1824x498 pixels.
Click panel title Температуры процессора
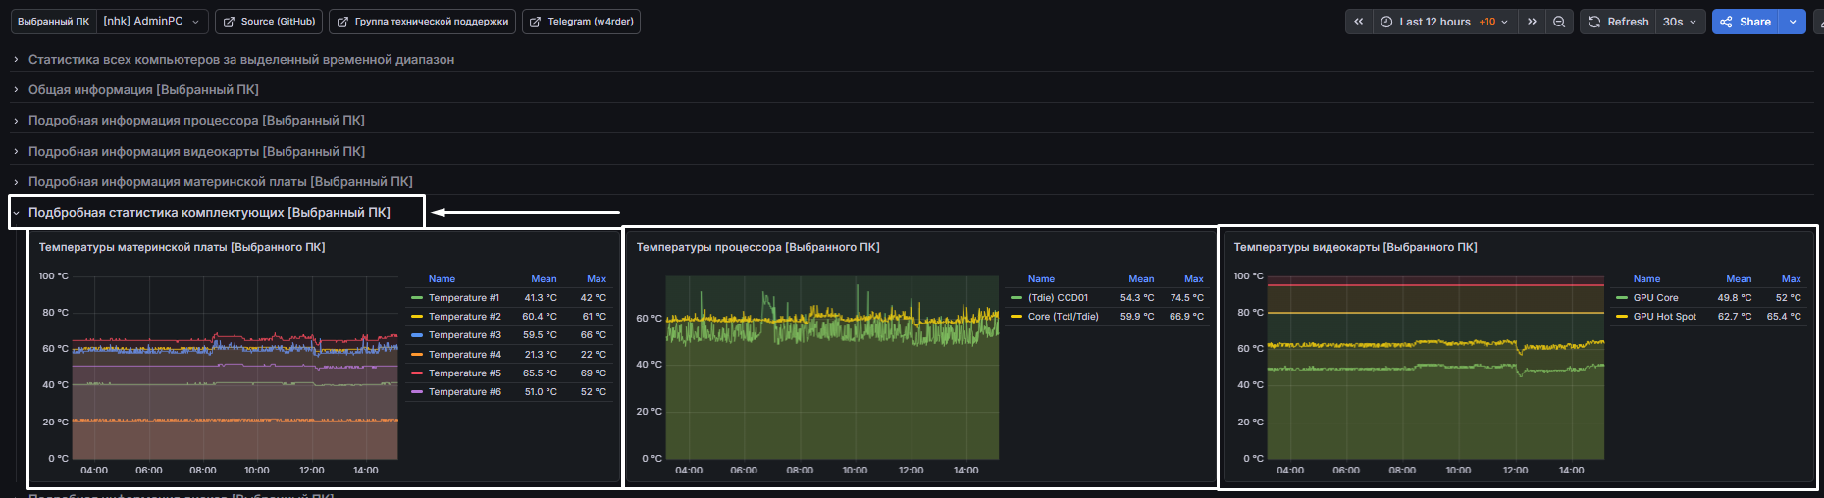click(757, 247)
